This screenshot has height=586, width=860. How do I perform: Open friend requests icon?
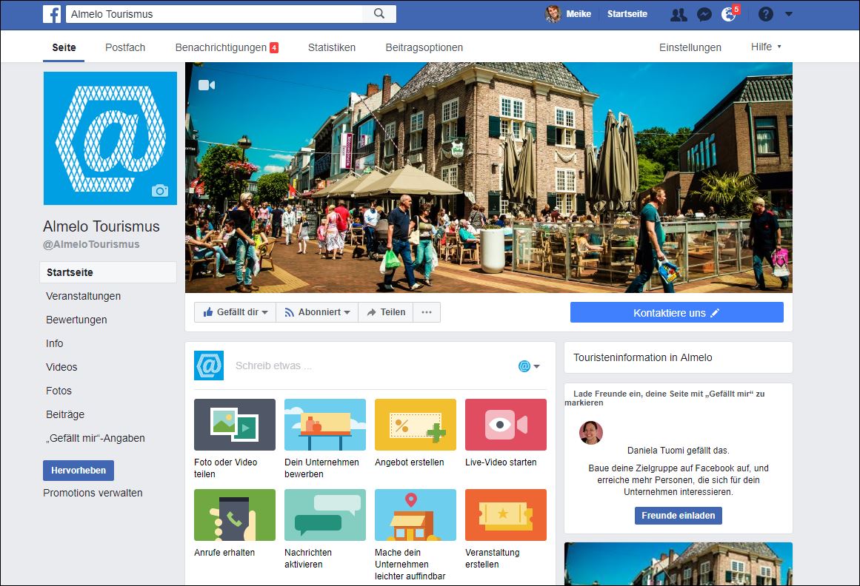click(679, 14)
